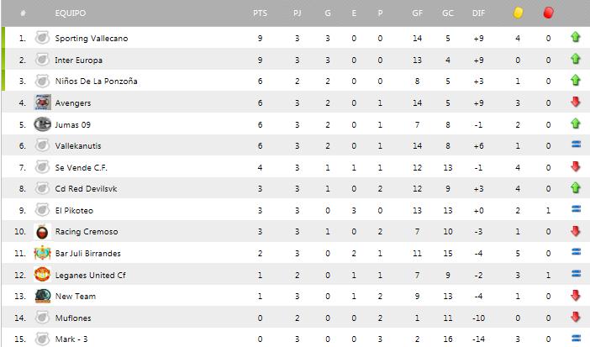590x347 pixels.
Task: Click the Leganes United Cf crest
Action: pos(42,274)
